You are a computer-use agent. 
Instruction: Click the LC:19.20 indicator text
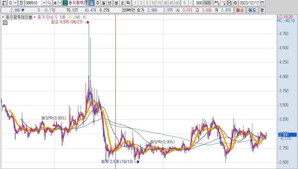(285, 17)
